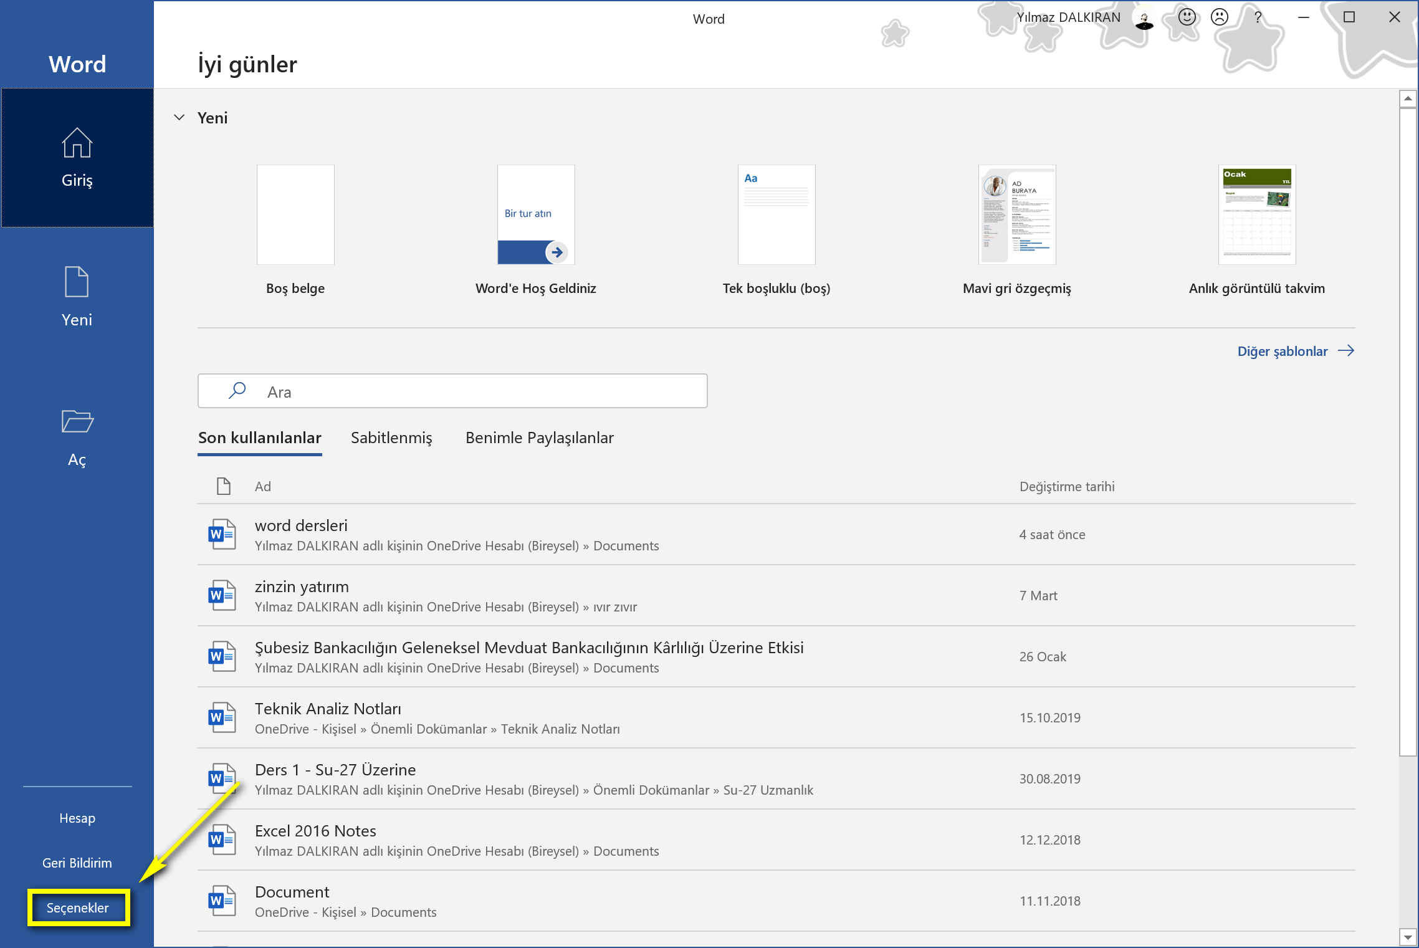
Task: Click the 30.08.2019 date entry
Action: click(1049, 778)
